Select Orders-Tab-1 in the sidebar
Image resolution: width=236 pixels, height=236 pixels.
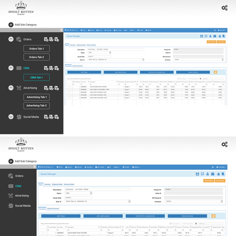coord(36,49)
